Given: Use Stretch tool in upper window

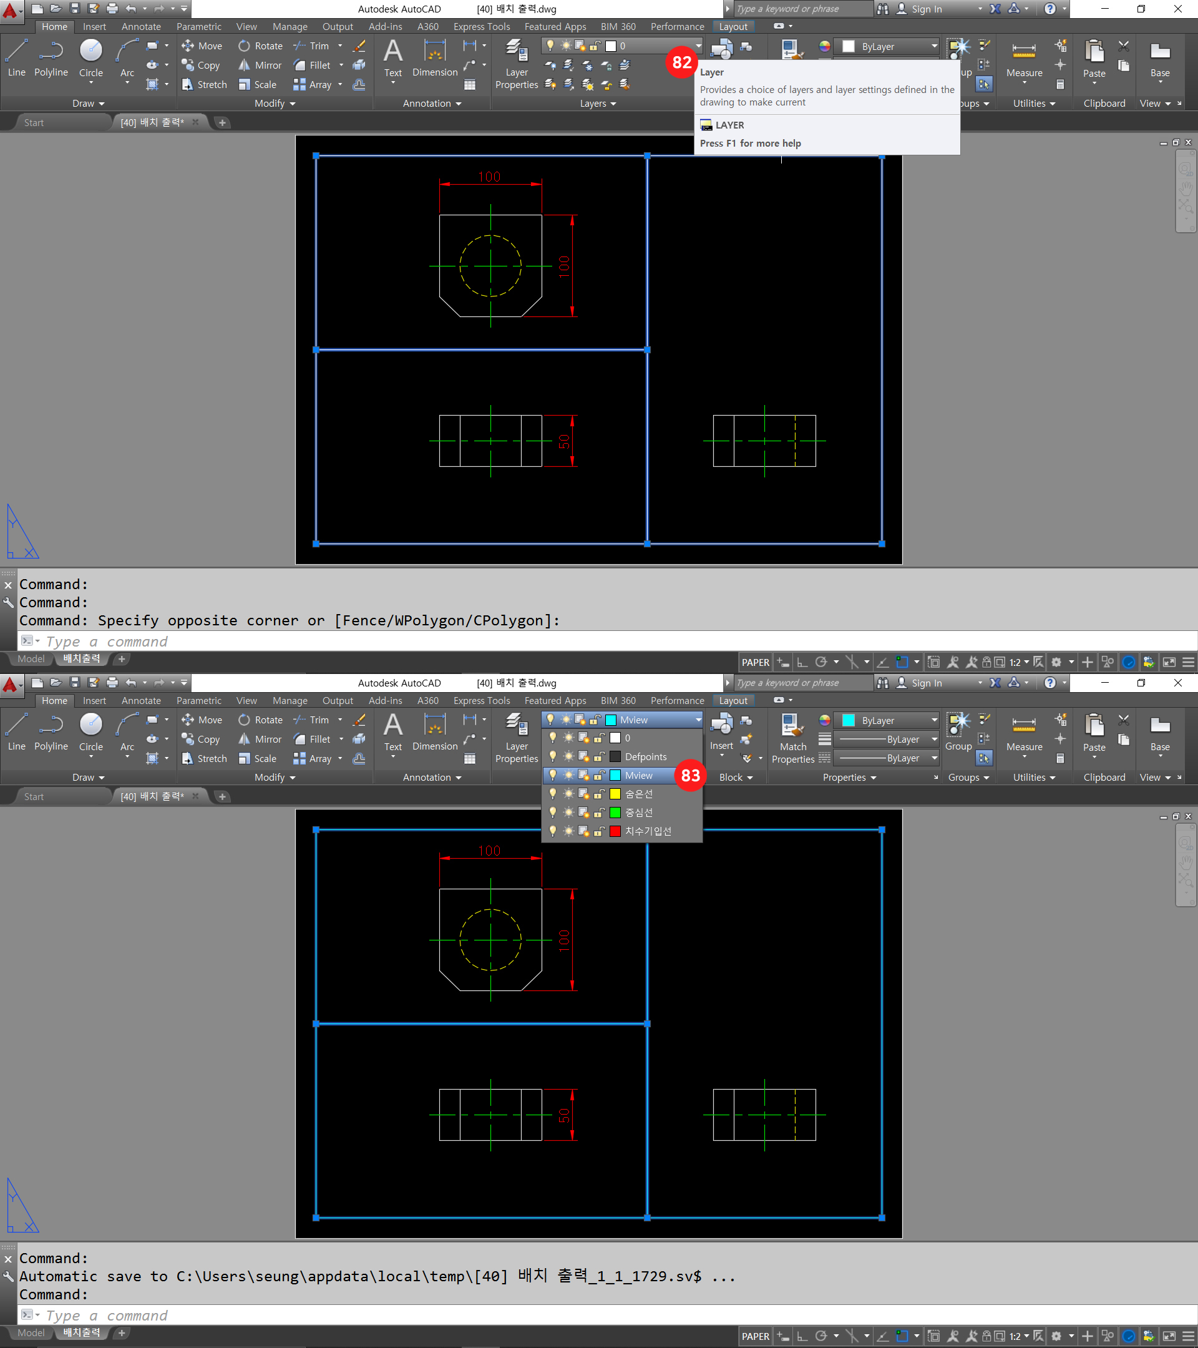Looking at the screenshot, I should tap(204, 84).
